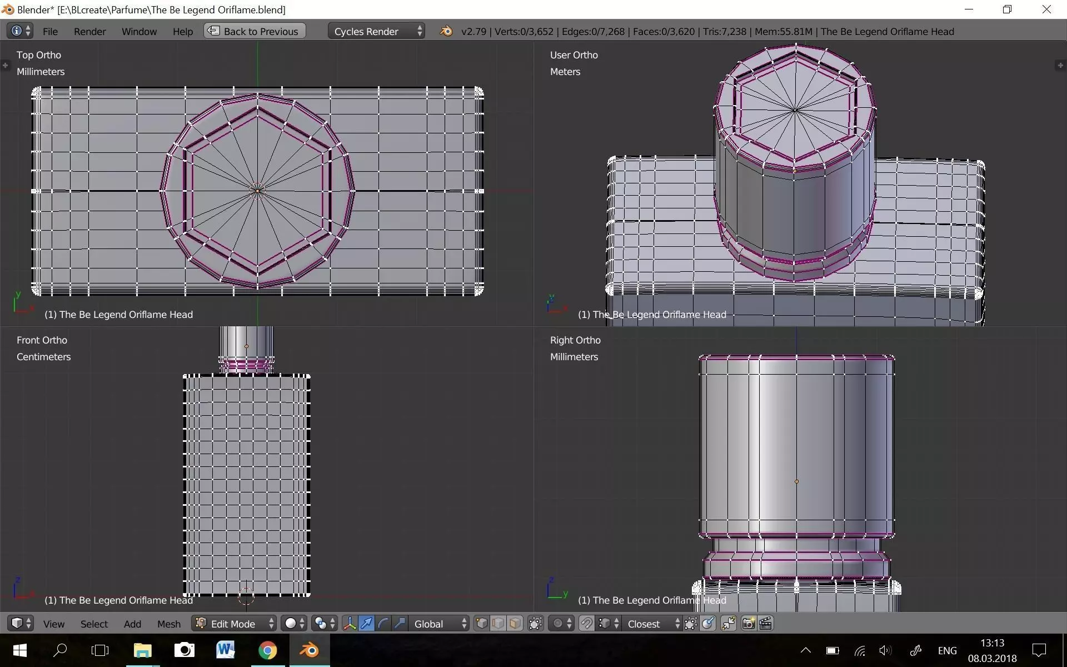Open the Wi-Fi network flyout
The height and width of the screenshot is (667, 1067).
coord(860,650)
